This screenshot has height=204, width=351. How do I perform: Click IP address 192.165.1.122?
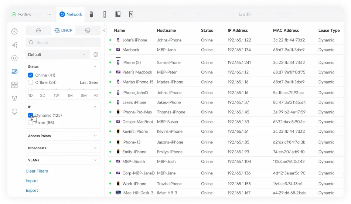tap(239, 40)
